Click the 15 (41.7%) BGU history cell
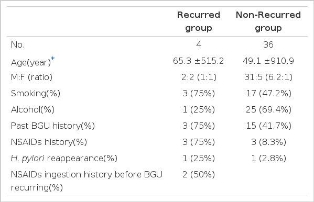The height and width of the screenshot is (202, 314). pos(268,126)
